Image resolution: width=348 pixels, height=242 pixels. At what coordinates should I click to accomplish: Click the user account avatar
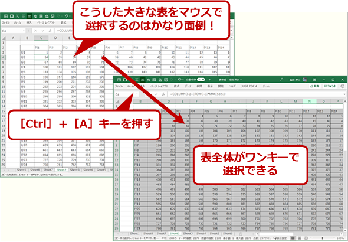305,80
